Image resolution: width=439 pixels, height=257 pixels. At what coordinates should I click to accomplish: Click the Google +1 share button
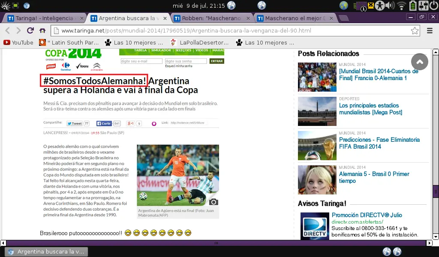(130, 123)
